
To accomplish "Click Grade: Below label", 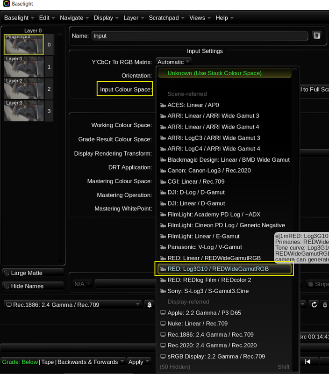I will click(x=20, y=362).
